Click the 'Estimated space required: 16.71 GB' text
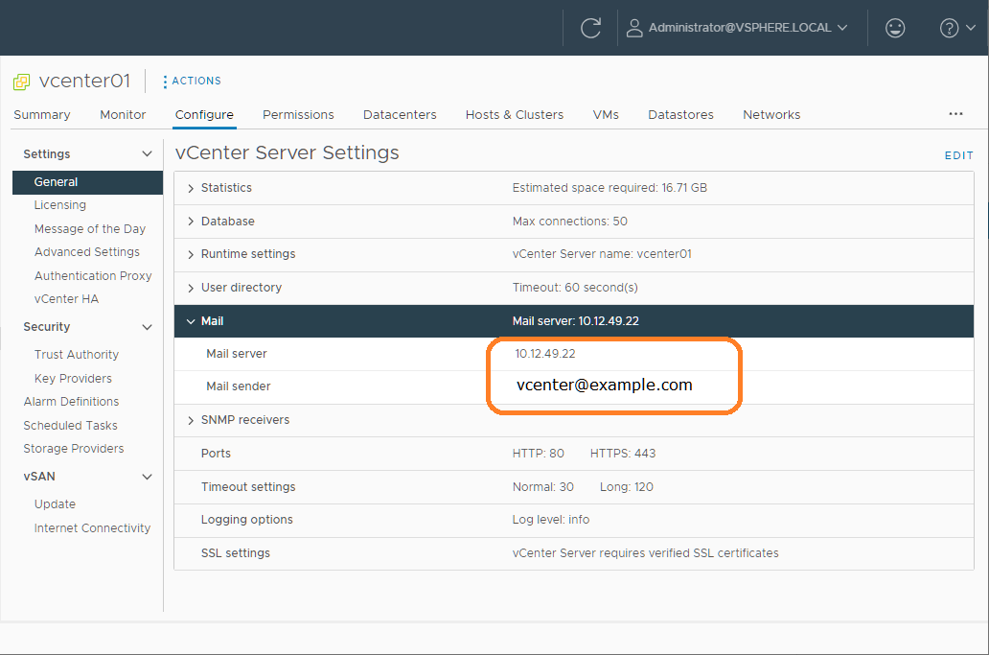Image resolution: width=989 pixels, height=655 pixels. [x=609, y=188]
